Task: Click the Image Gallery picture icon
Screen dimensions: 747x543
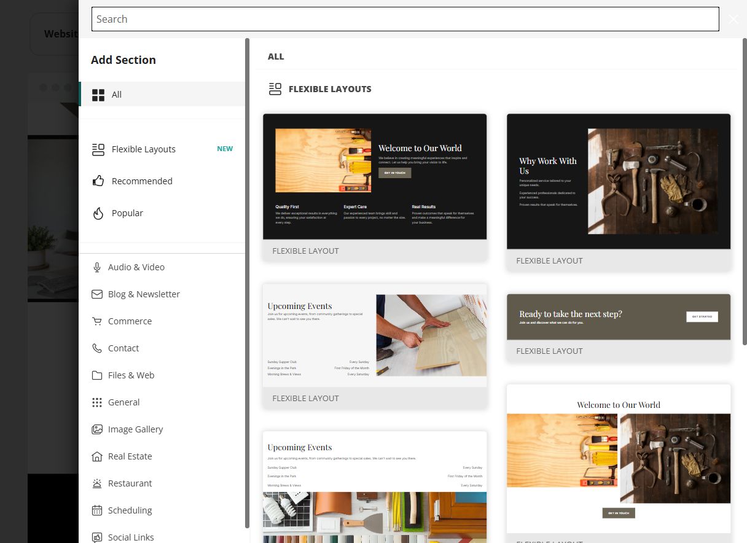Action: pos(97,429)
